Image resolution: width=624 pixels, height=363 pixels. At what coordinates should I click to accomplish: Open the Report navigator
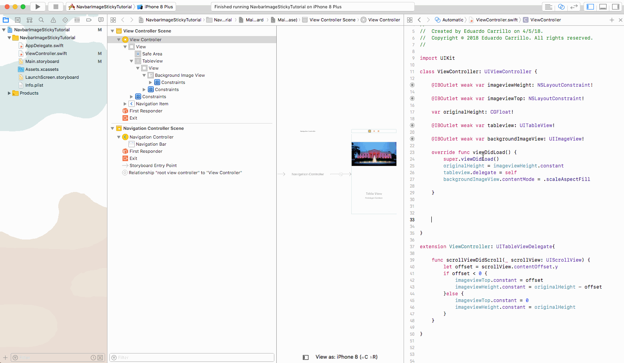(101, 20)
